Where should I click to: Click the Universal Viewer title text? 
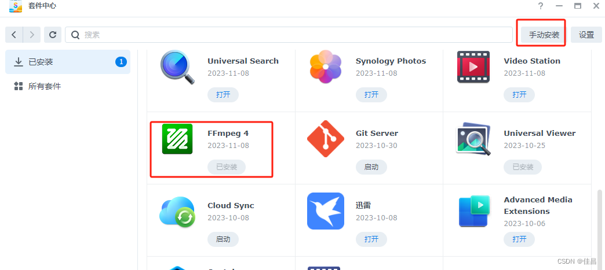pos(540,134)
